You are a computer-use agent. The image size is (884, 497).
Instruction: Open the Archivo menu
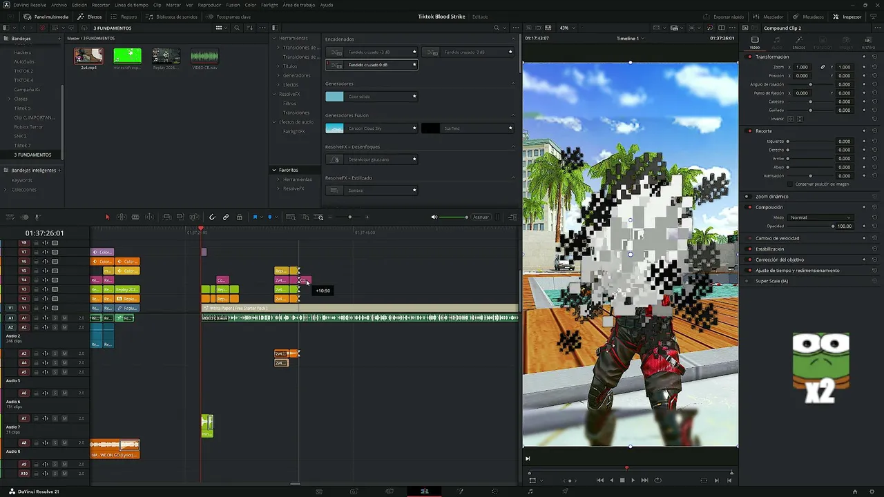pos(59,5)
